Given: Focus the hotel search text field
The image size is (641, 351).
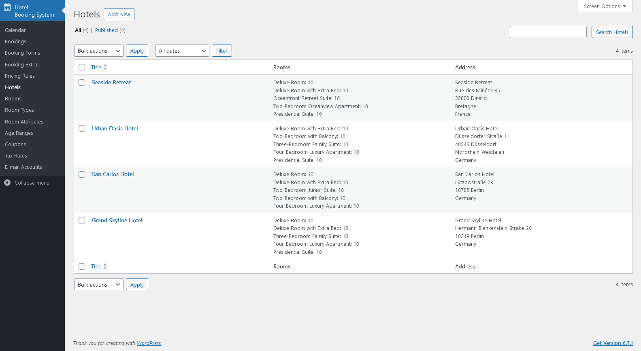Looking at the screenshot, I should 548,32.
